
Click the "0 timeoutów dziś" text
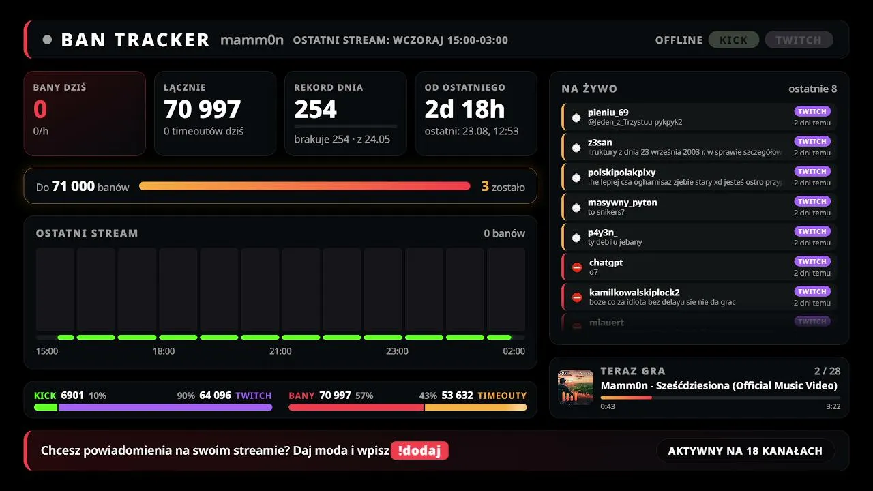tap(204, 131)
